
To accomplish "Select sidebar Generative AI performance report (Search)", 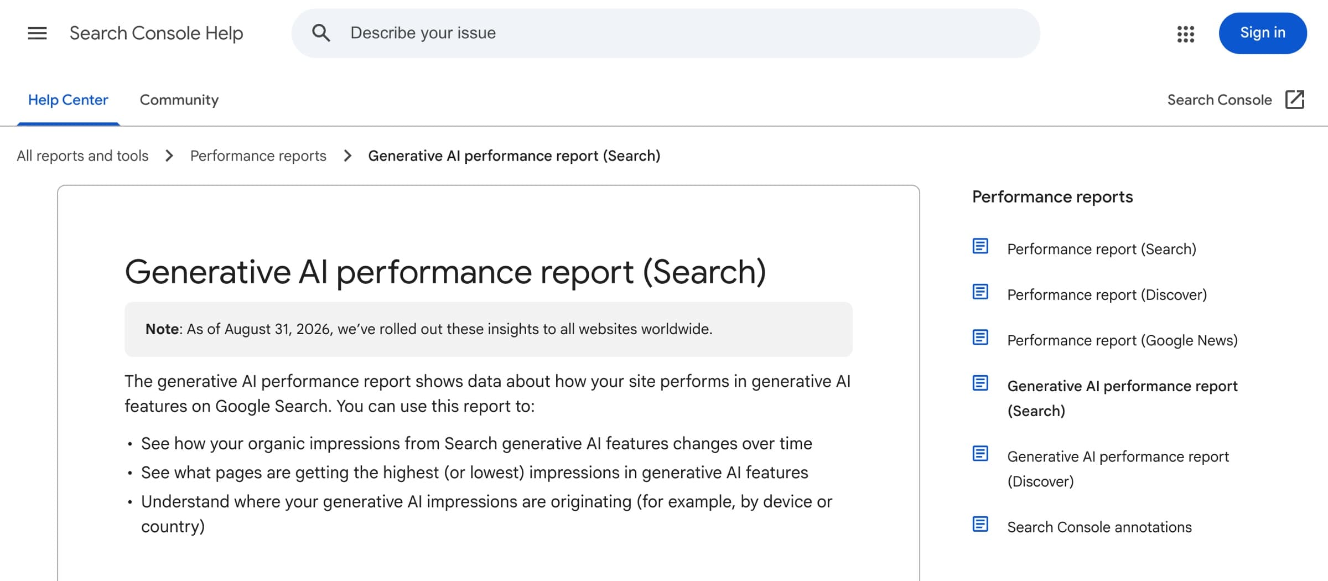I will [1122, 398].
